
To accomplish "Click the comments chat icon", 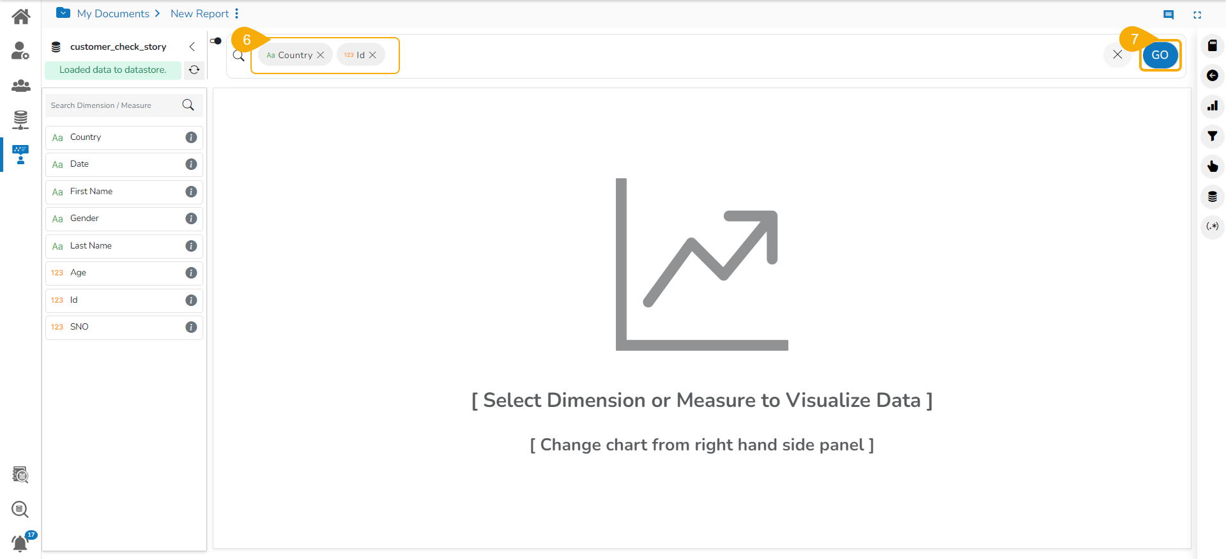I will 1168,15.
